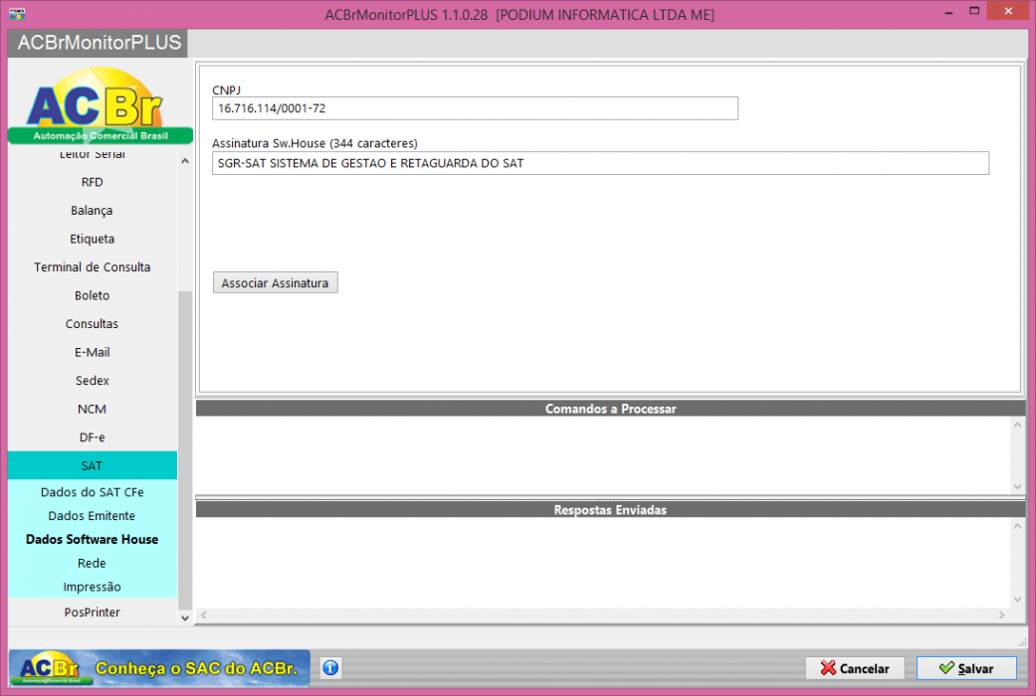Open Terminal de Consulta section
The image size is (1036, 696).
(92, 267)
